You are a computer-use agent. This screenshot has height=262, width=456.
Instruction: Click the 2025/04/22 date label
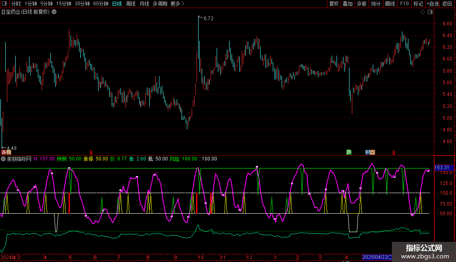tap(377, 257)
